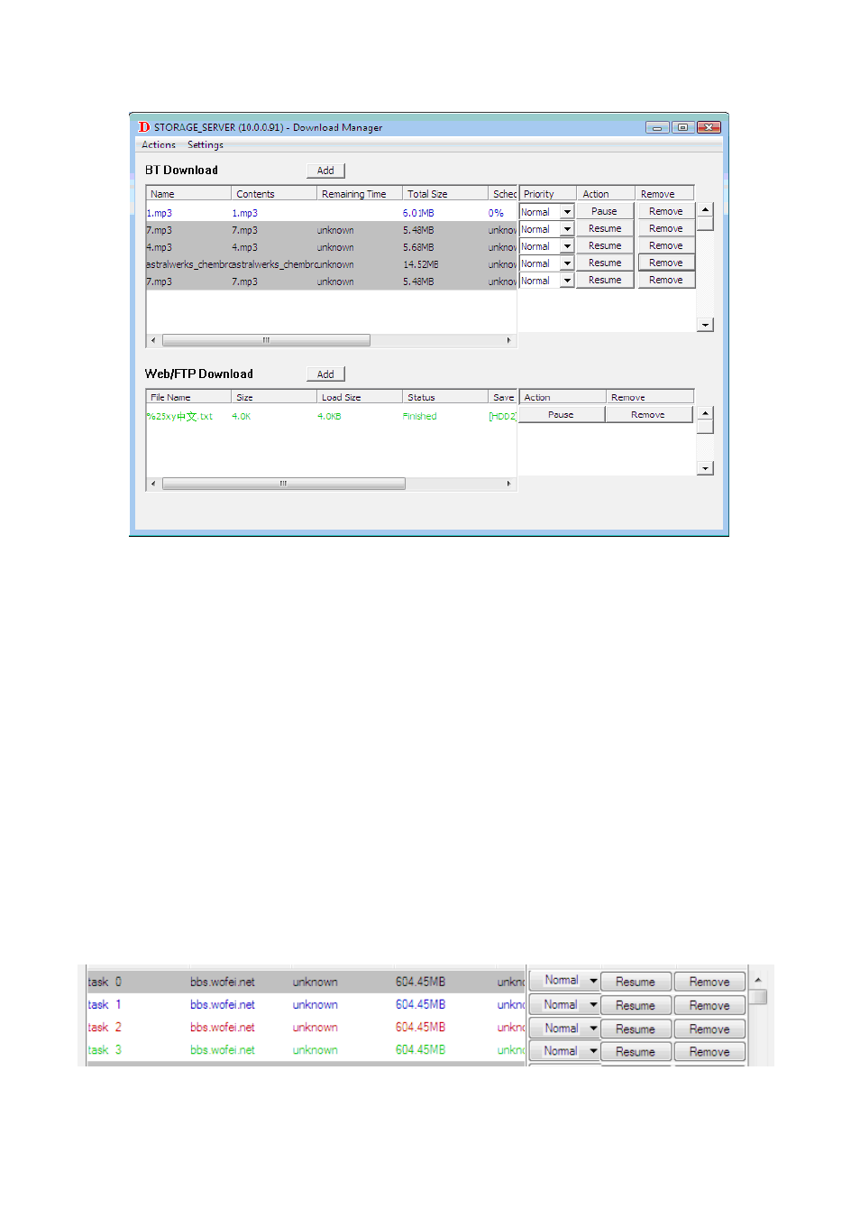This screenshot has width=860, height=1218.
Task: Resume task 0 in lower list
Action: [636, 982]
